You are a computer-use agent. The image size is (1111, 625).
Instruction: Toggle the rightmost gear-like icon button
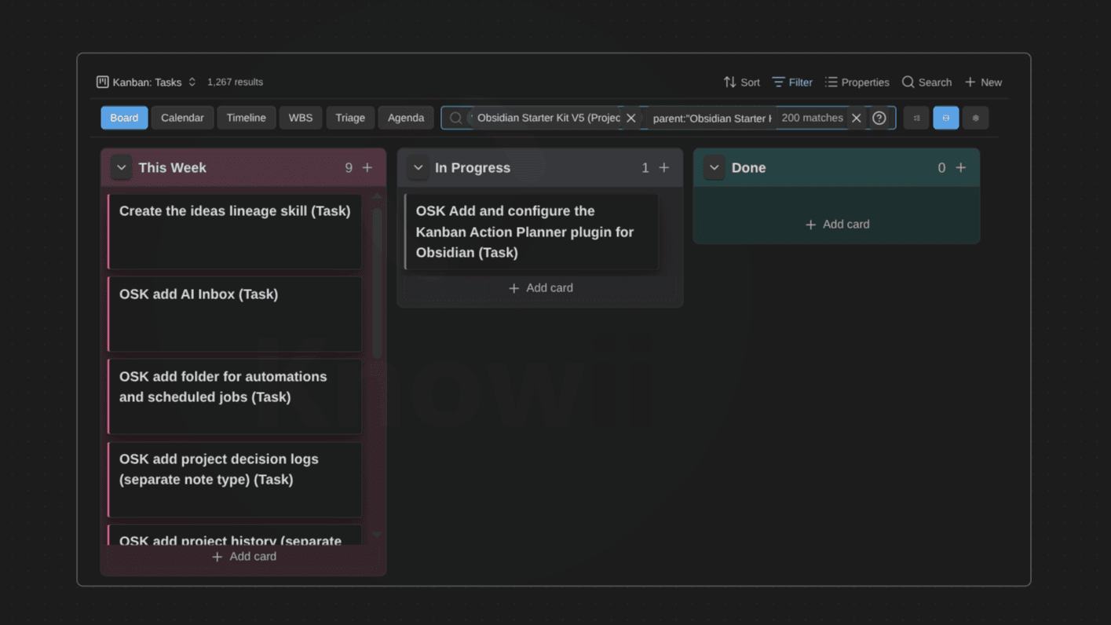(x=976, y=118)
